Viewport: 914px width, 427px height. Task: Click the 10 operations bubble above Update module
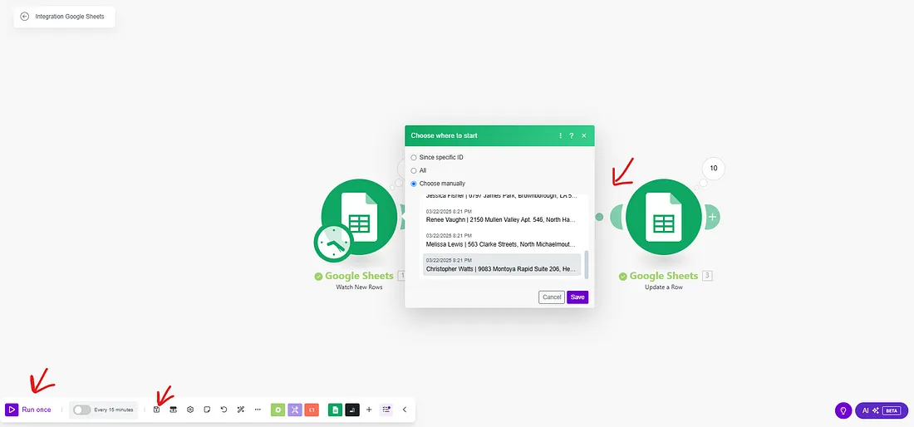(x=714, y=169)
